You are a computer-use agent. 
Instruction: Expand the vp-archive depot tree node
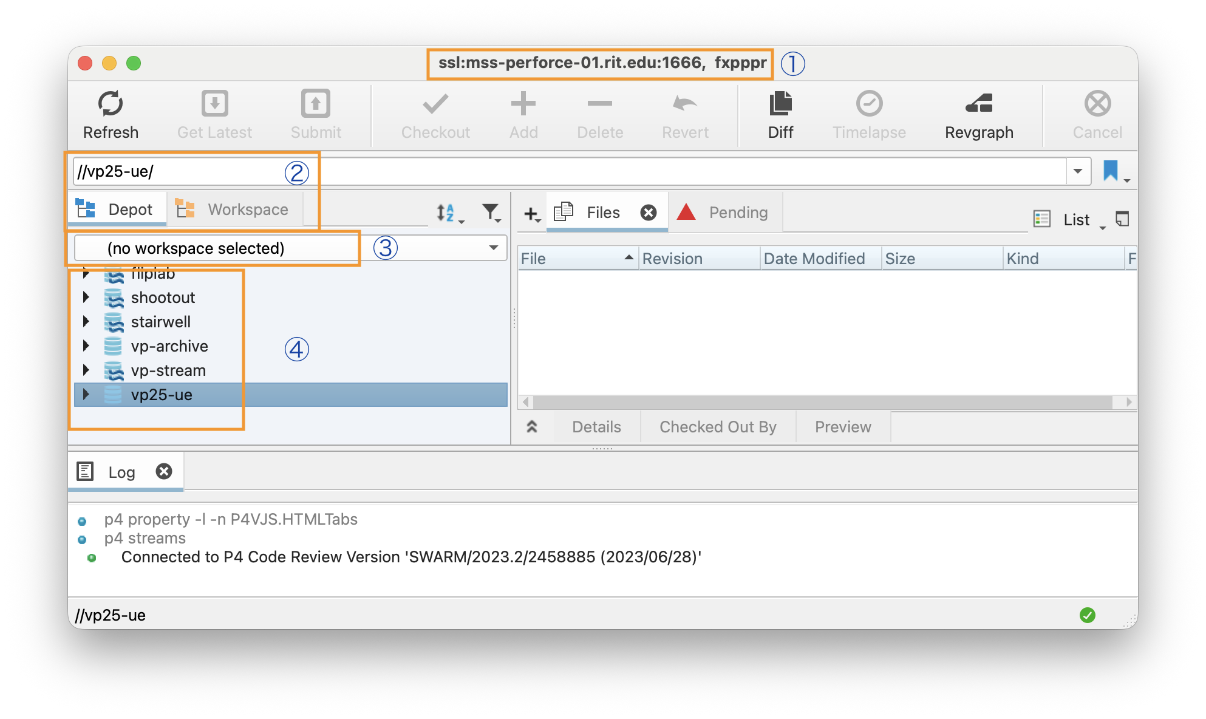pos(86,346)
